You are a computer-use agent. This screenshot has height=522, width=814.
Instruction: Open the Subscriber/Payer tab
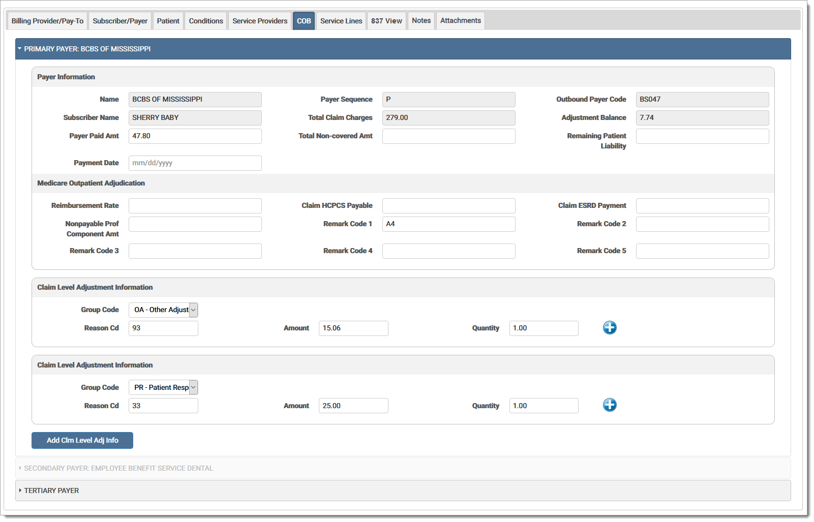click(x=120, y=21)
